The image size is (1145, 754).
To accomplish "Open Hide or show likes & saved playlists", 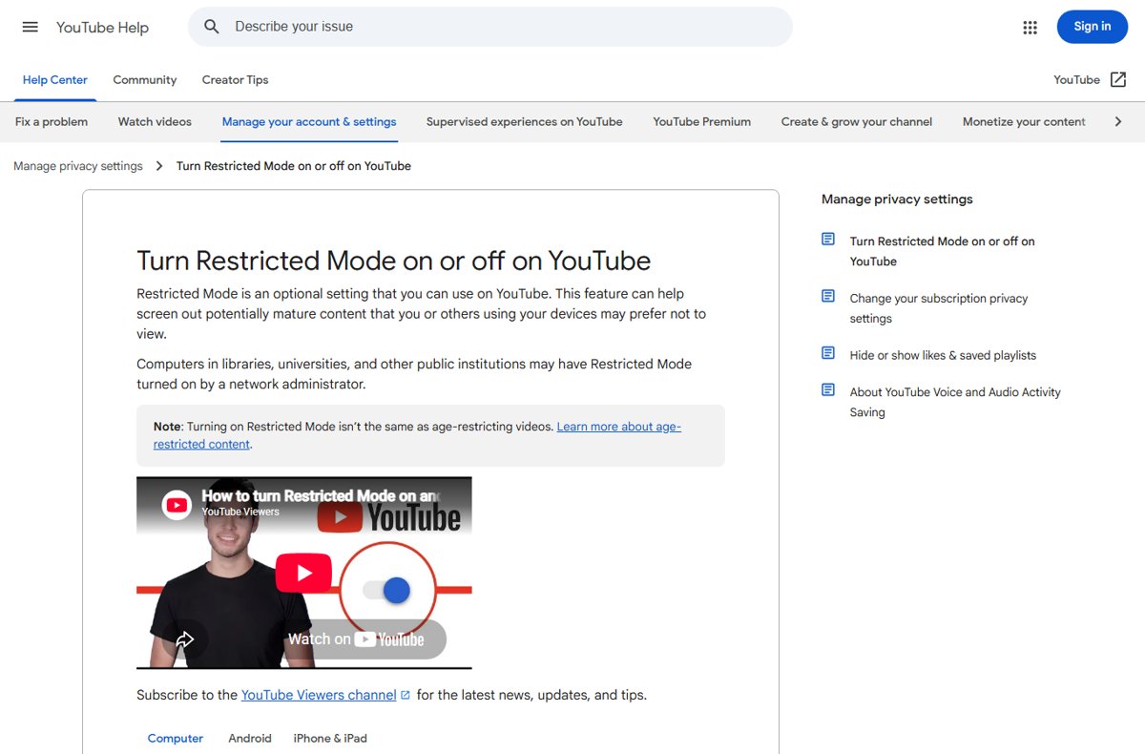I will click(x=943, y=355).
